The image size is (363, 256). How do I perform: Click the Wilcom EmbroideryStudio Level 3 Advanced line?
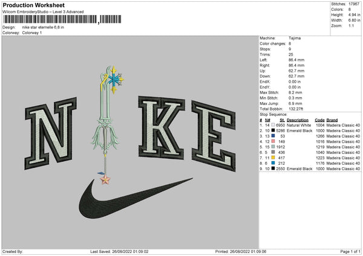click(x=43, y=12)
